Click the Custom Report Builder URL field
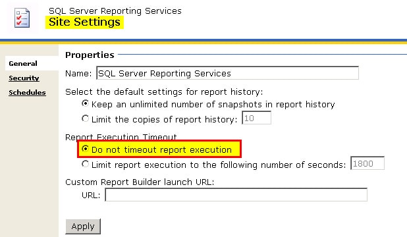This screenshot has width=407, height=237. coord(236,195)
